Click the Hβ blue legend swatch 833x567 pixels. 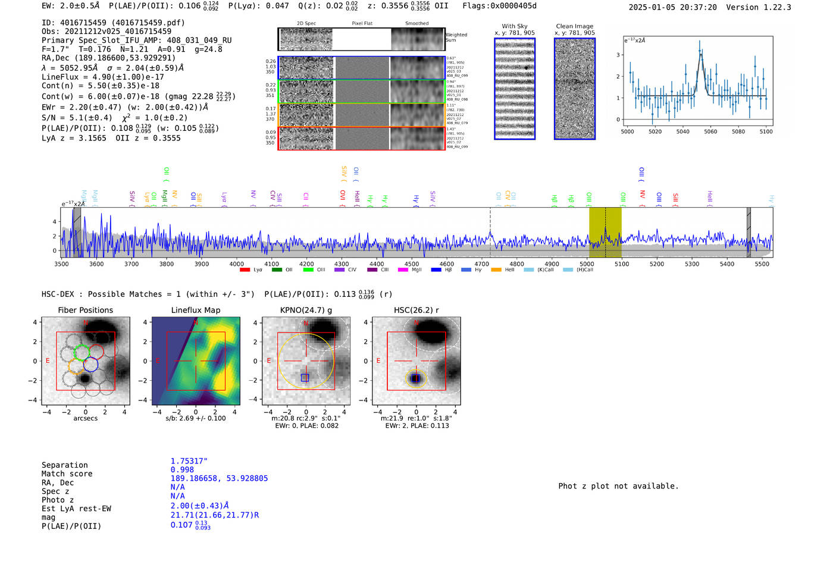436,270
